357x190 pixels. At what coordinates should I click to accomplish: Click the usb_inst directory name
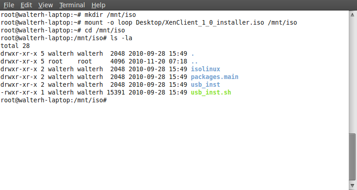pyautogui.click(x=206, y=84)
